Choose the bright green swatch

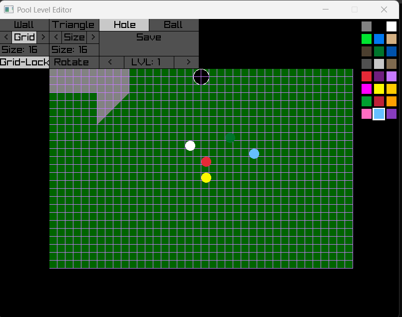(367, 39)
